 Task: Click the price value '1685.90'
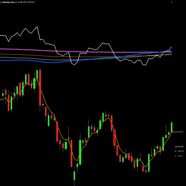pyautogui.click(x=179, y=147)
